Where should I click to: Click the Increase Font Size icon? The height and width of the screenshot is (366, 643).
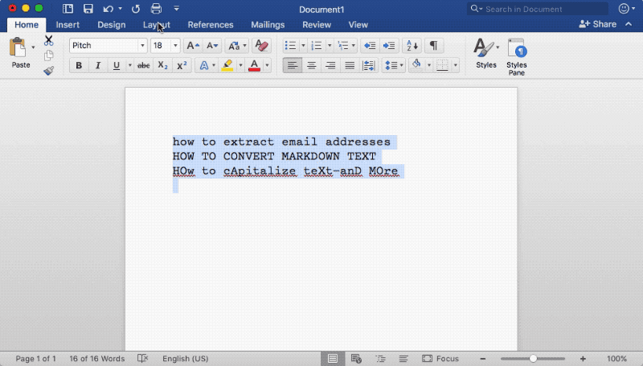click(x=193, y=46)
